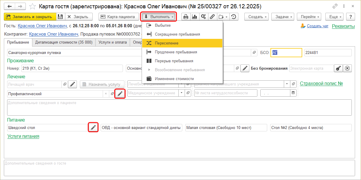This screenshot has height=180, width=361.
Task: Open the Лечебное отделение item's open button
Action: pyautogui.click(x=188, y=84)
